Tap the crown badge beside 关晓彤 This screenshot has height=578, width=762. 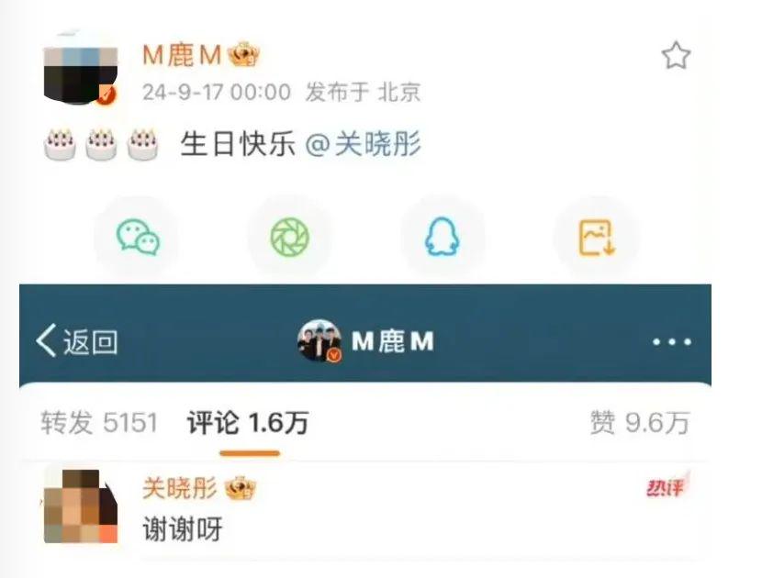coord(240,488)
